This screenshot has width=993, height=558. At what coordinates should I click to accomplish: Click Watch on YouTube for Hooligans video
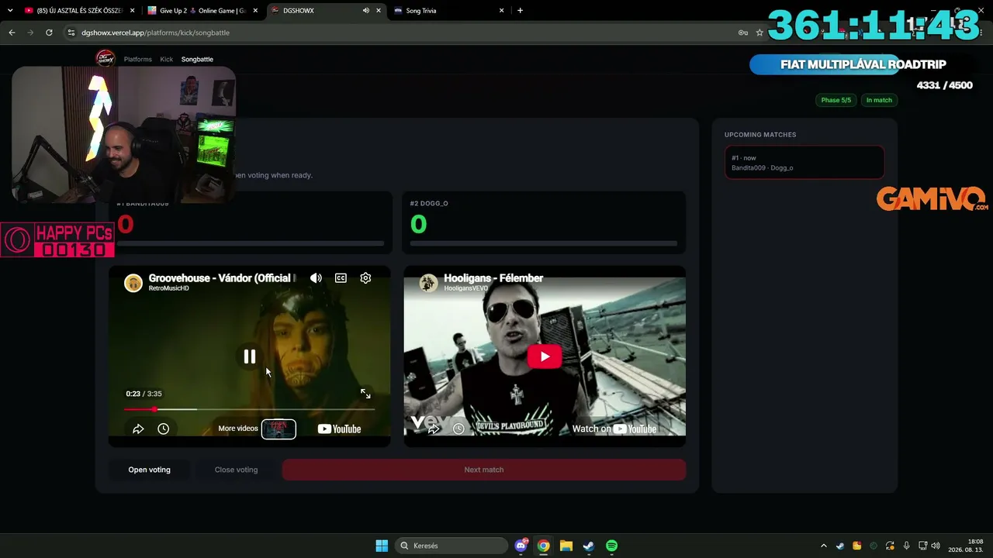click(x=614, y=429)
